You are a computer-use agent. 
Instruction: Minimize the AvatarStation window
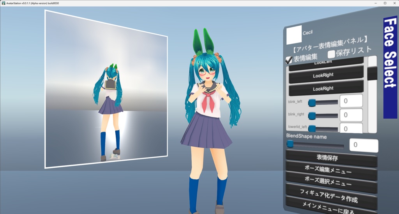(376, 3)
